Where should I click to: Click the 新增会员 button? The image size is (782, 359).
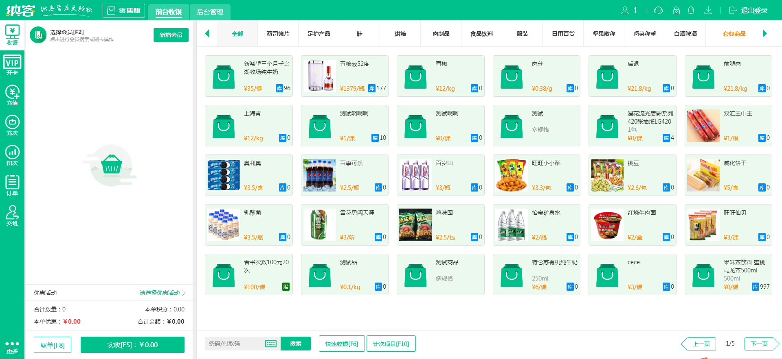tap(171, 35)
